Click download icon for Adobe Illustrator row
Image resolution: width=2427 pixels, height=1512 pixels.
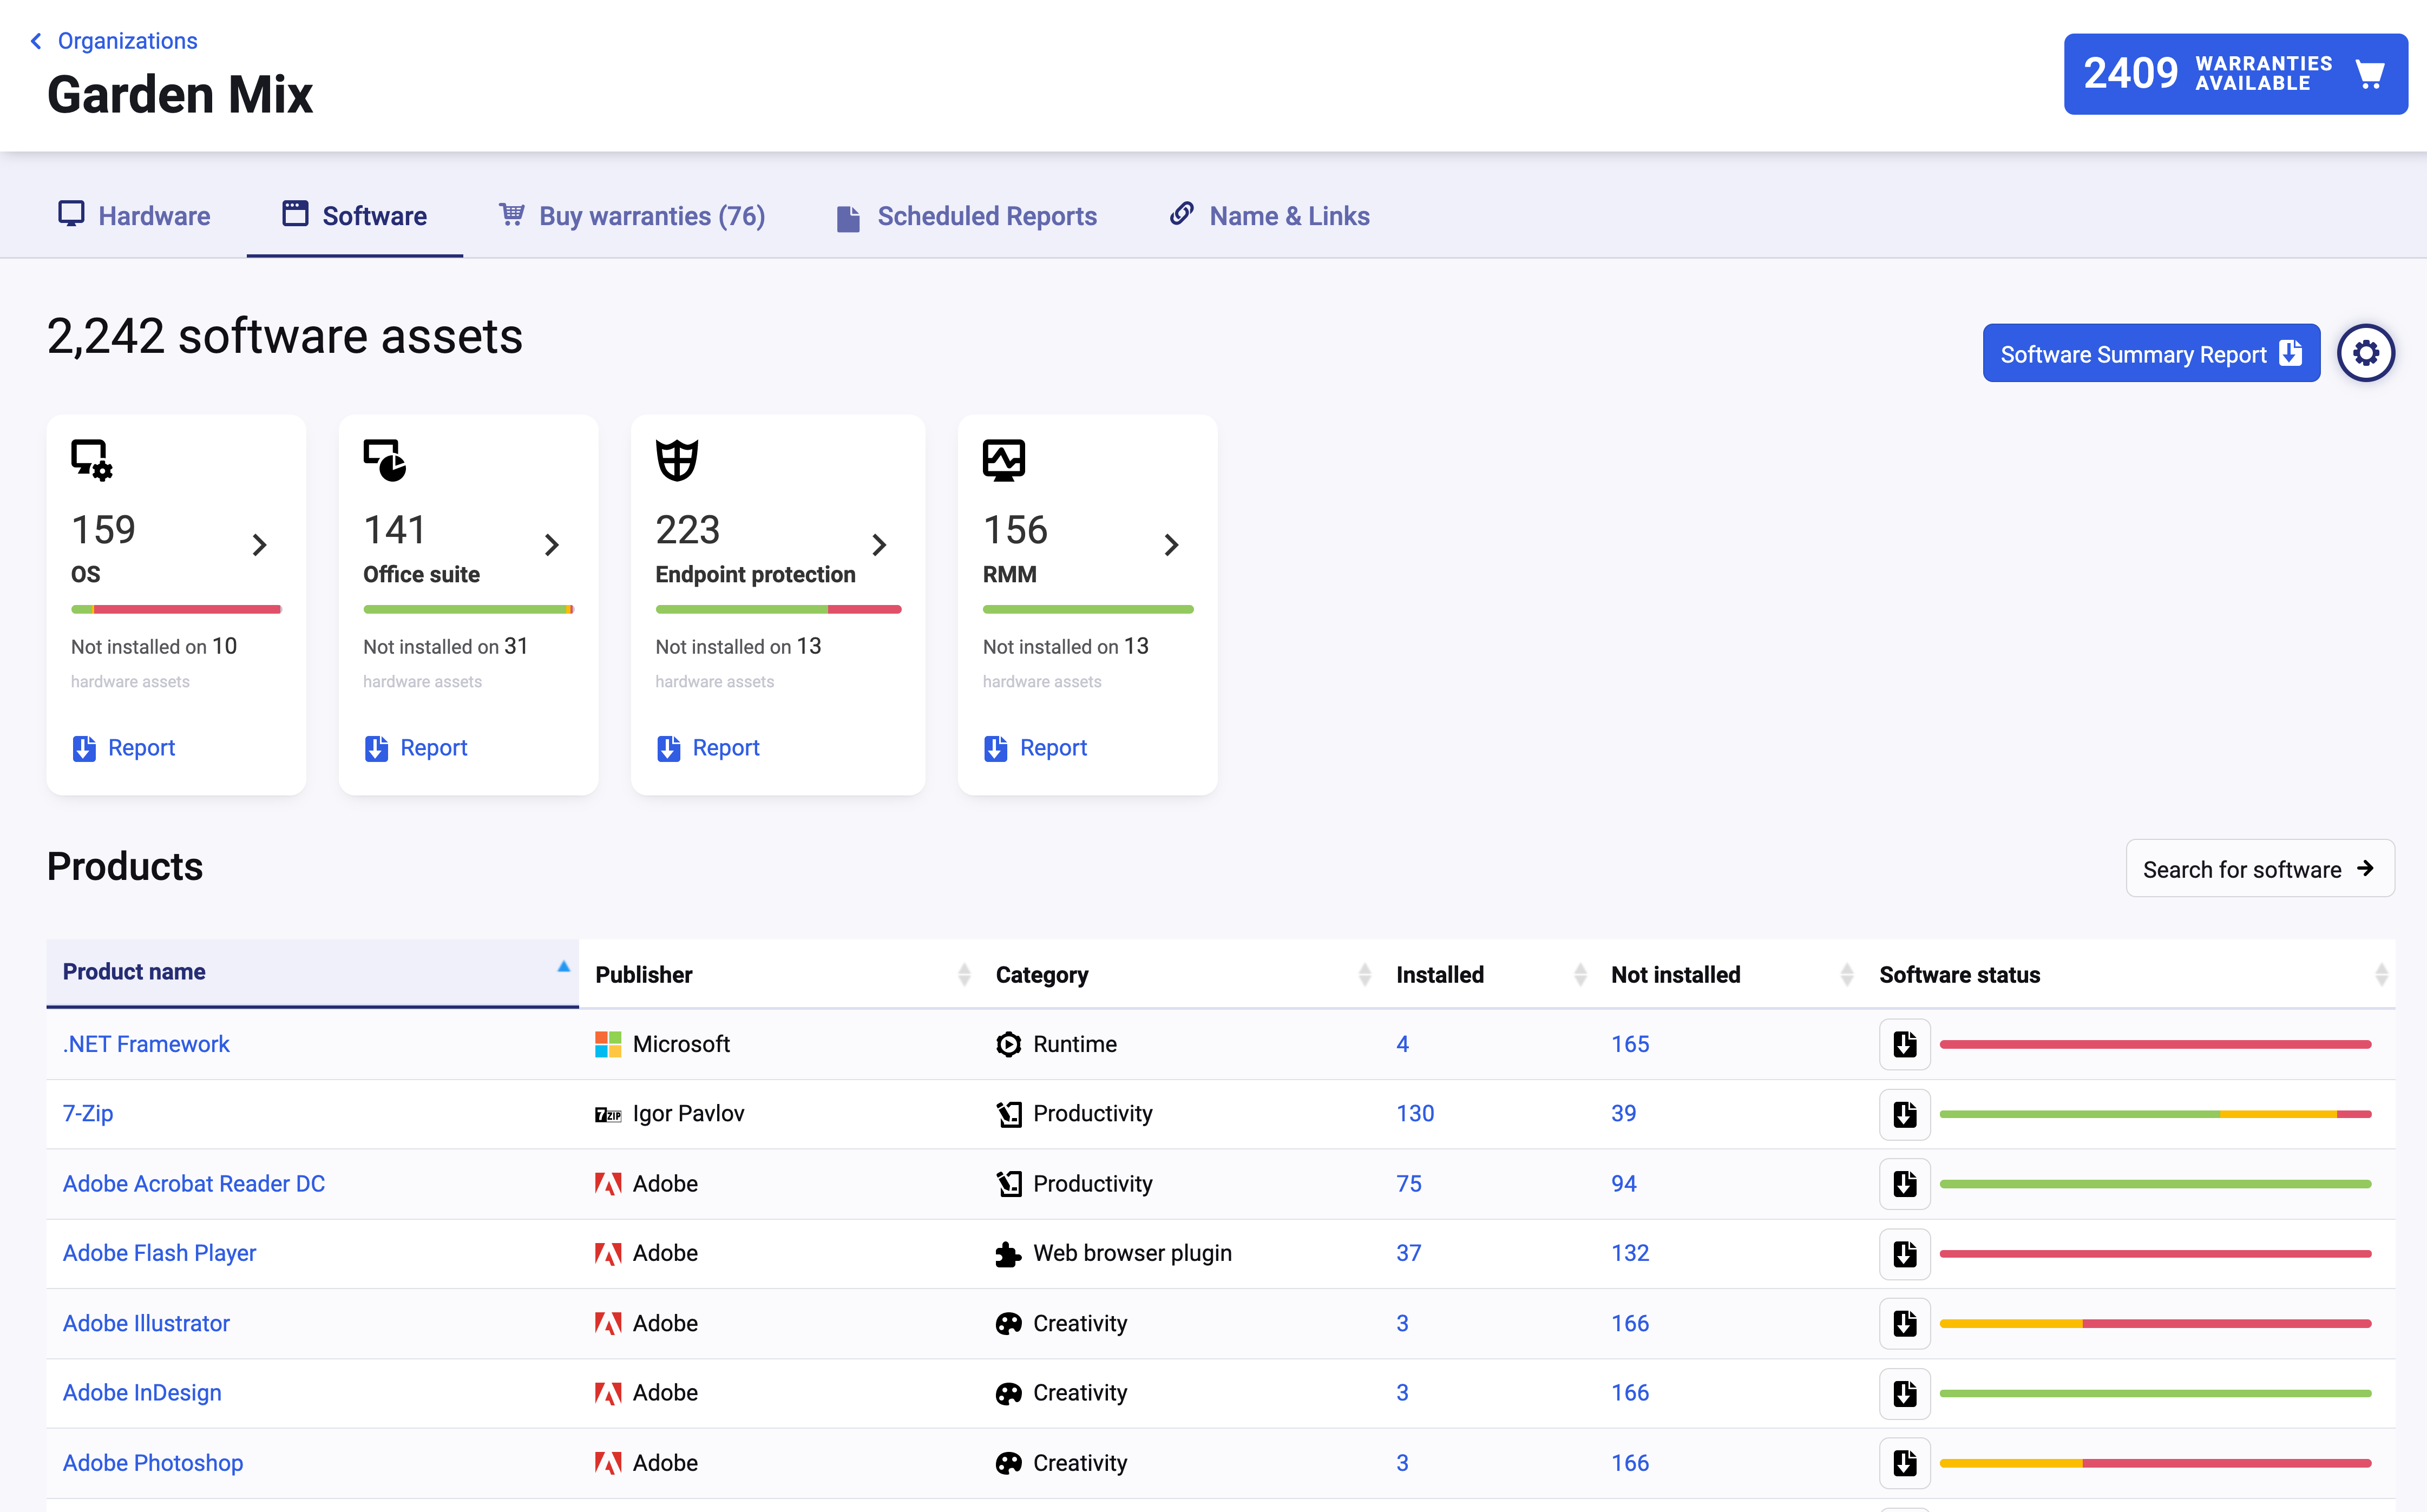click(x=1904, y=1324)
